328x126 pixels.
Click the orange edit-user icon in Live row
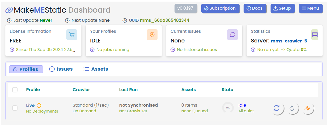(307, 108)
